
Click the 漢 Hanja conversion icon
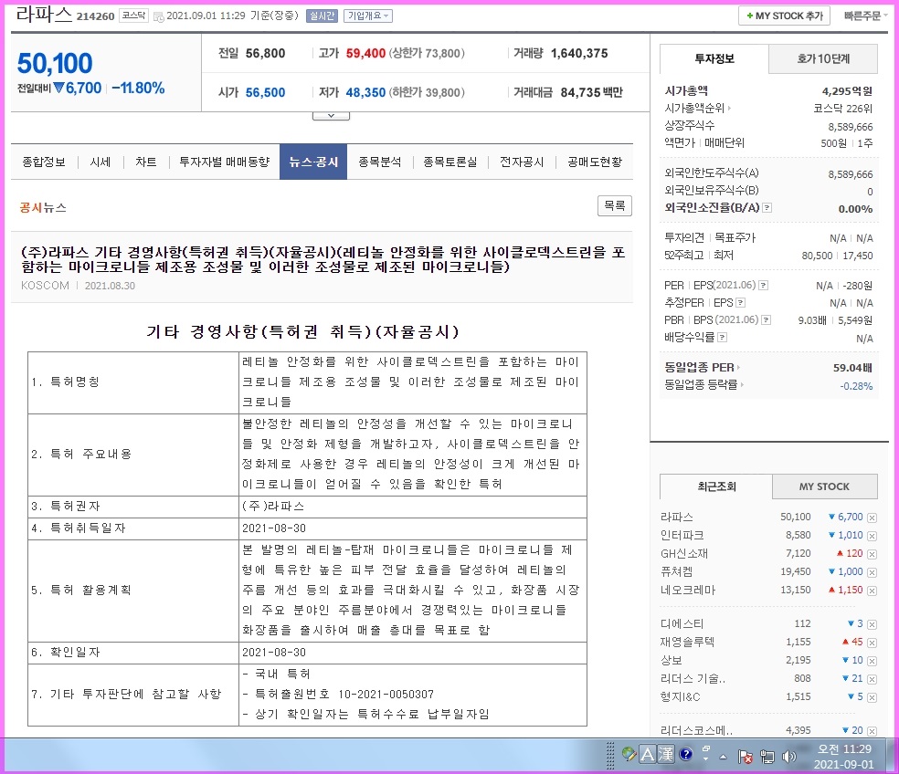coord(666,755)
